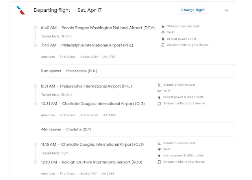Click the 6:40 AM Ronald Reagan Washington departure line
252x180 pixels.
[98, 28]
